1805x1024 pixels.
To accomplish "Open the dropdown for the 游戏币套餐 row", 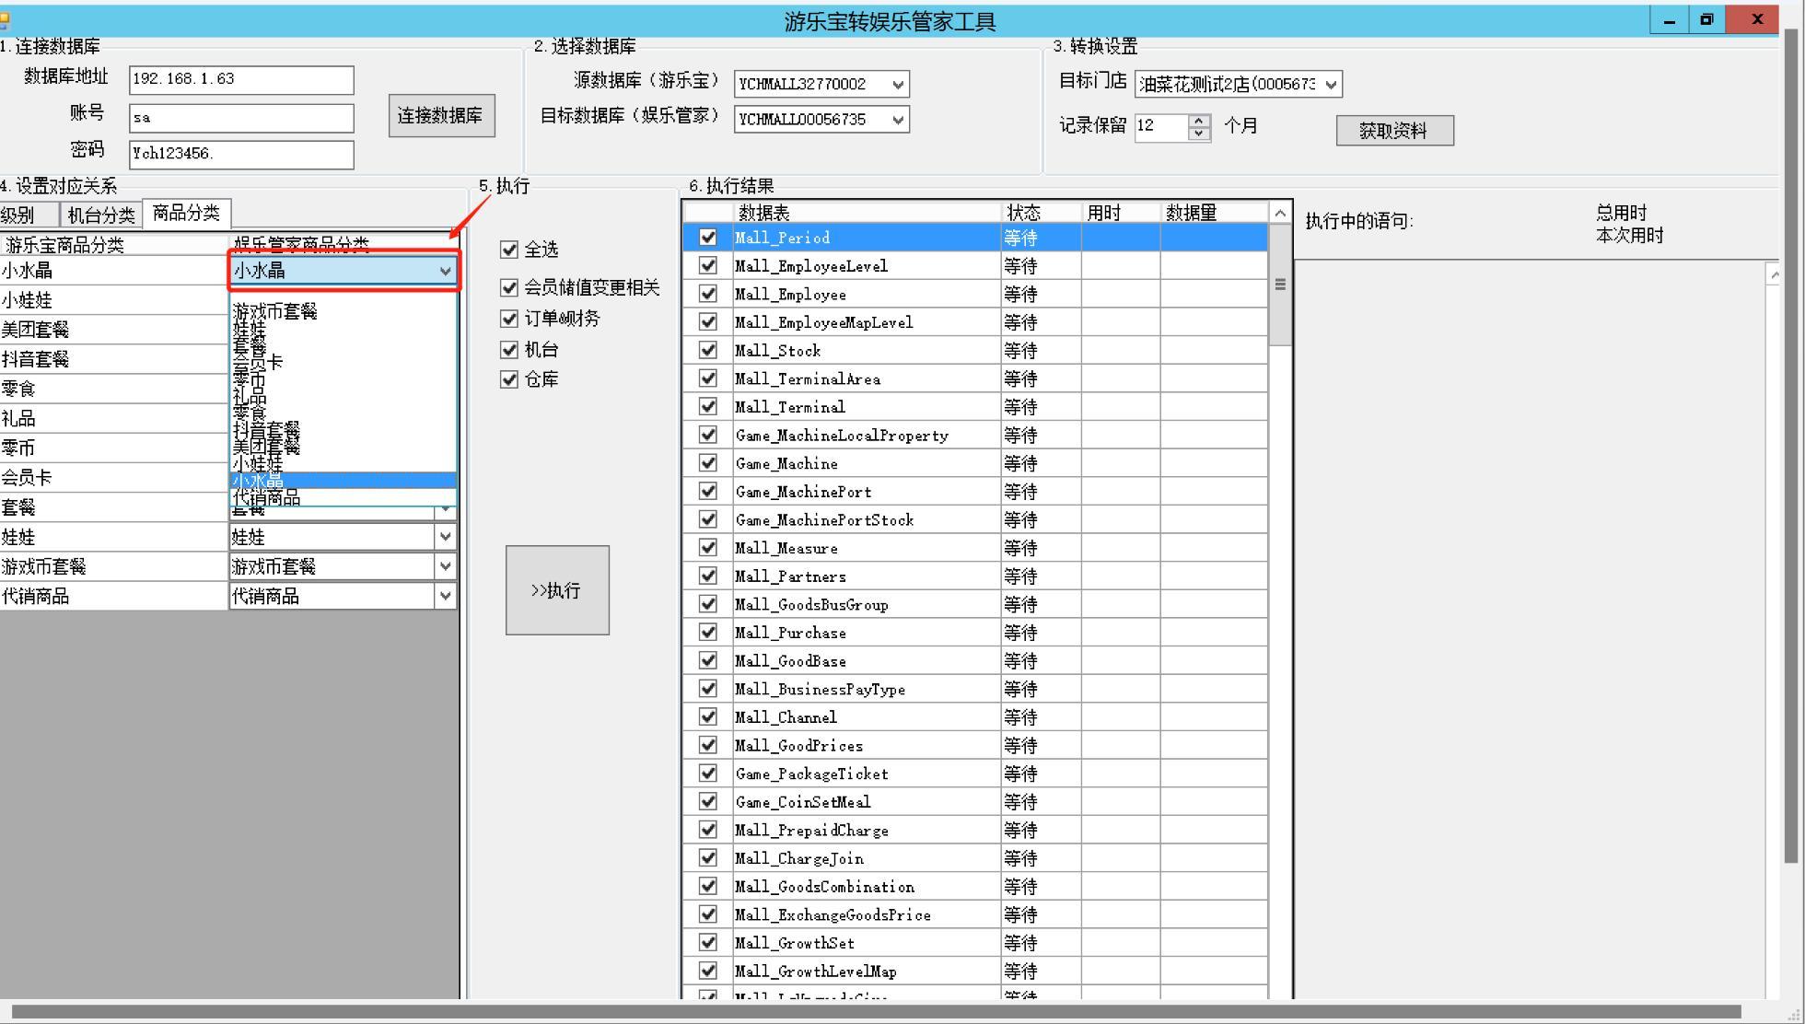I will click(x=446, y=566).
